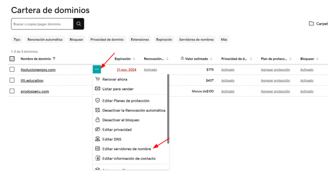Screen dimensions: 328x174
Task: Open the Privacidad de dominio filter
Action: click(x=107, y=39)
